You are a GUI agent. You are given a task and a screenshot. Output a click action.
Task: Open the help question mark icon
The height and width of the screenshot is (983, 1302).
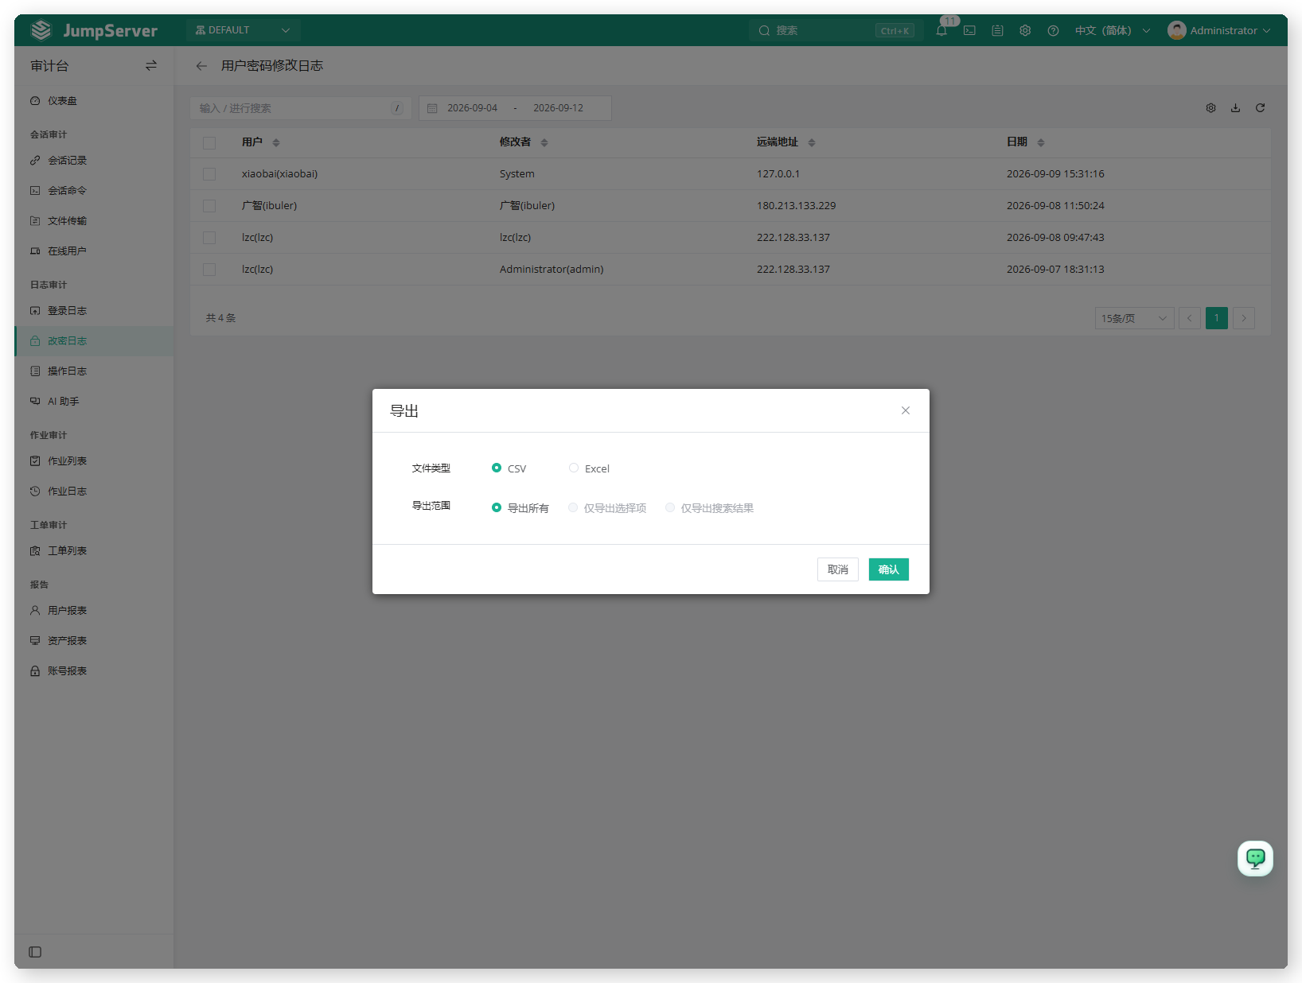pyautogui.click(x=1053, y=30)
